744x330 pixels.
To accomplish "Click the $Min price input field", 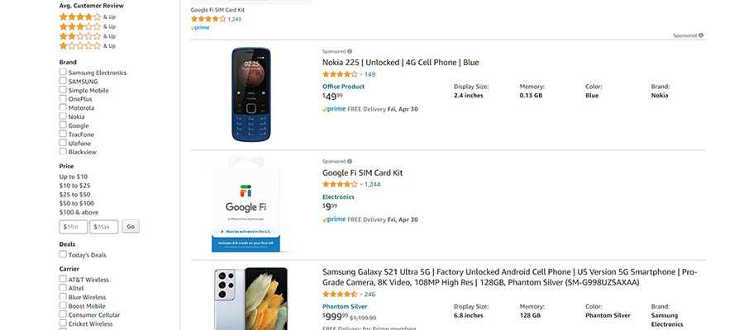I will click(74, 227).
